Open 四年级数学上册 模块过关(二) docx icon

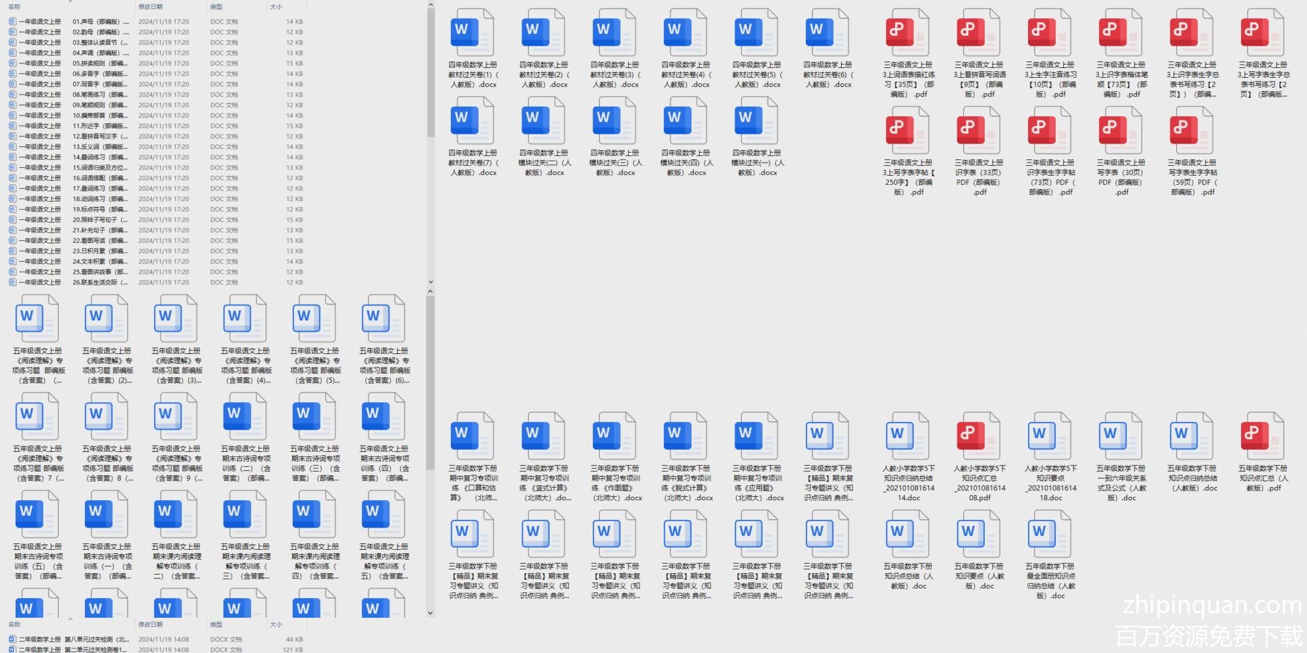tap(543, 122)
